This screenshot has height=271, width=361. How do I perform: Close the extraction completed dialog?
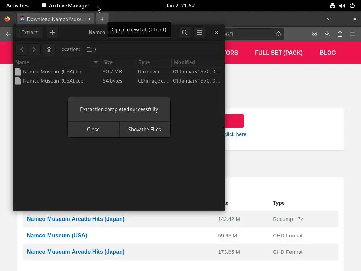click(x=93, y=129)
